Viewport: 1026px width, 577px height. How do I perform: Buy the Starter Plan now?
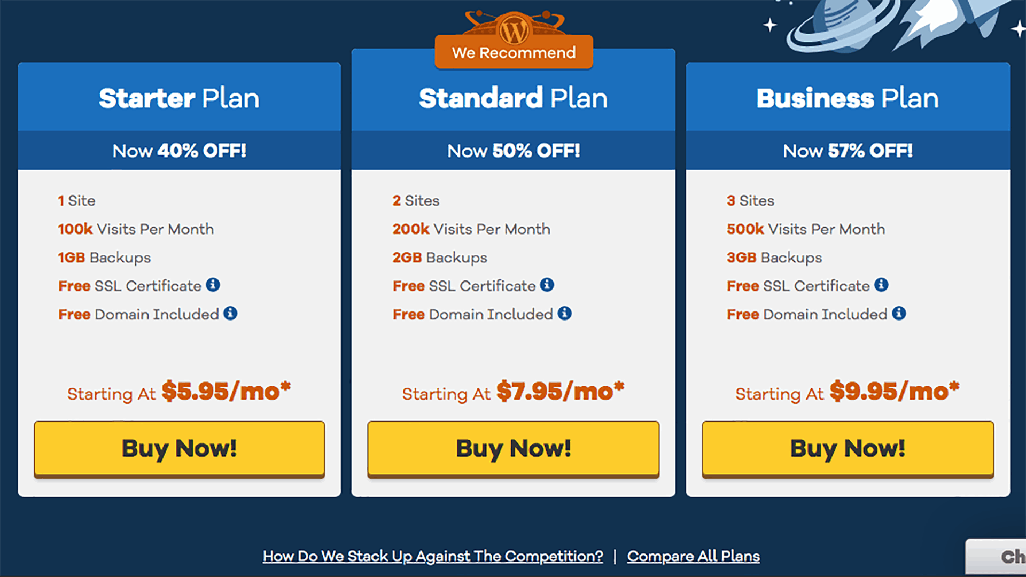click(x=180, y=448)
